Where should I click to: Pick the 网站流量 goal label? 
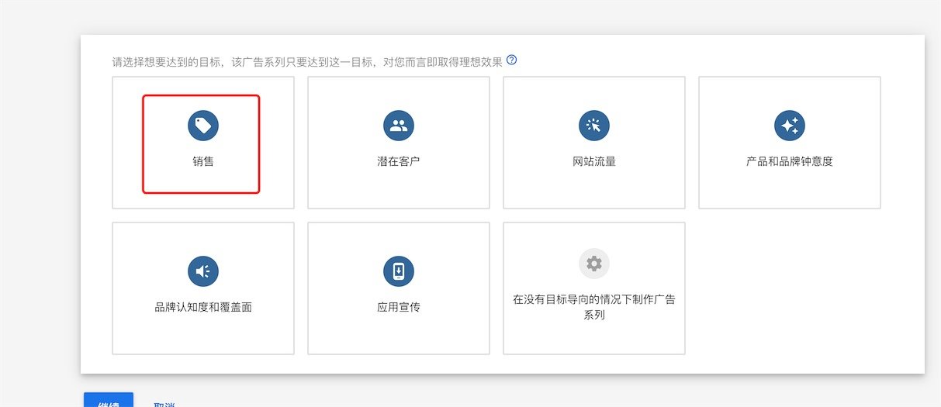pos(594,162)
